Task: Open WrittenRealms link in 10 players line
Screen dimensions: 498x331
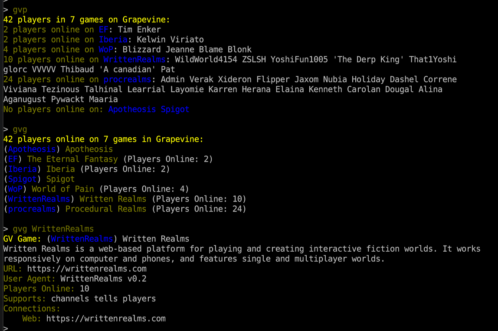Action: coord(134,59)
